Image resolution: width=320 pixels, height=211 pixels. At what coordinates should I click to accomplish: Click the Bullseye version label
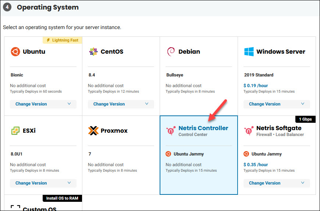[175, 75]
